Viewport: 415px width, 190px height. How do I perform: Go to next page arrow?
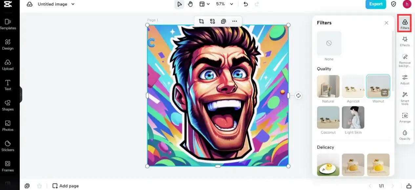(x=393, y=186)
